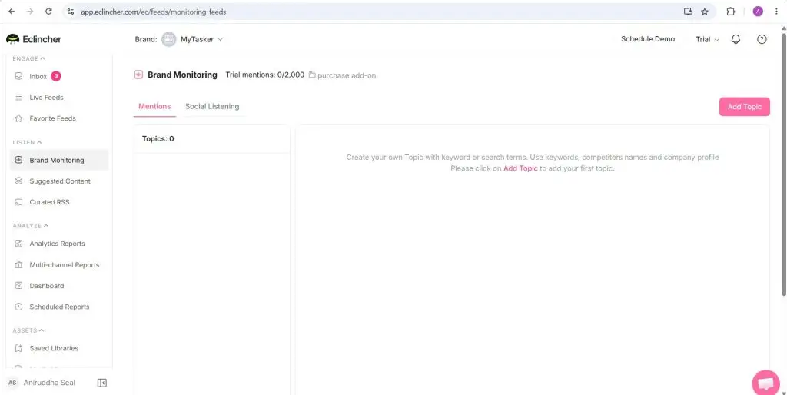Image resolution: width=787 pixels, height=395 pixels.
Task: Click the Live Feeds list icon
Action: point(18,98)
